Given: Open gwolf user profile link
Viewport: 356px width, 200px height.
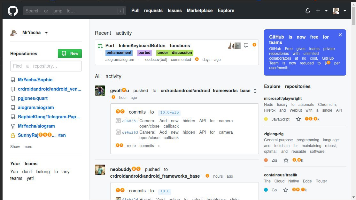Looking at the screenshot, I should [x=120, y=91].
